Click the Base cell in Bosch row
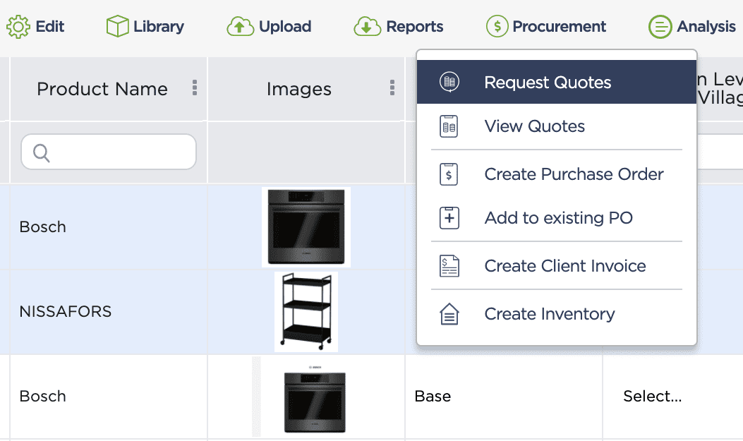 (433, 397)
